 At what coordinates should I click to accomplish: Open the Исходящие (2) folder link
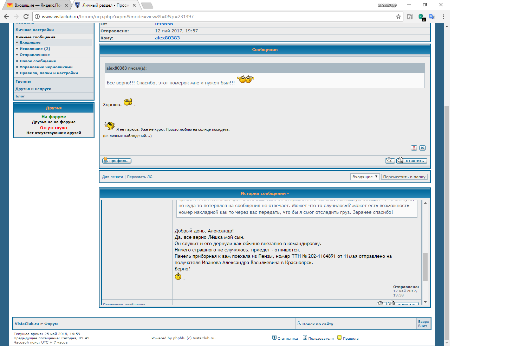coord(35,49)
